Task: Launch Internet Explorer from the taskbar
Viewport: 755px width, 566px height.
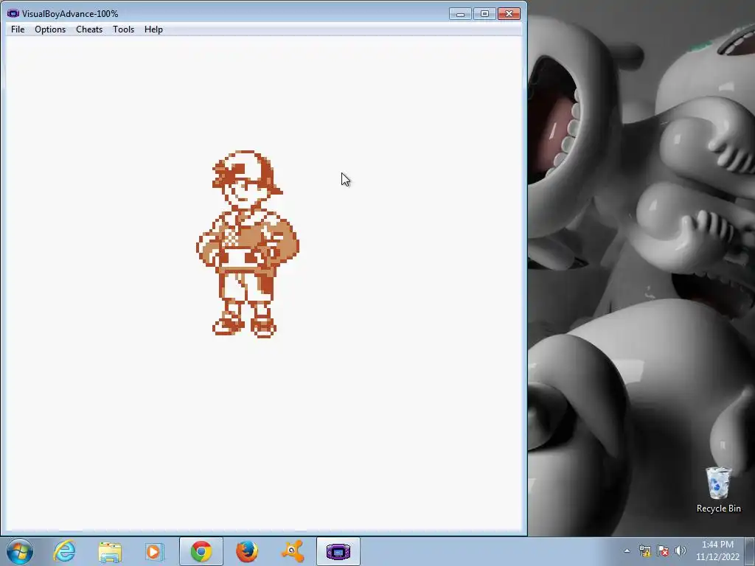Action: click(65, 551)
